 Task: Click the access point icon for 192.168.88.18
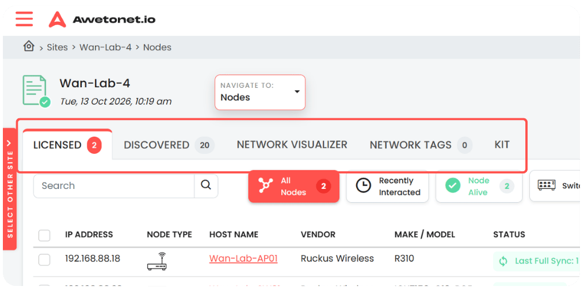[157, 261]
